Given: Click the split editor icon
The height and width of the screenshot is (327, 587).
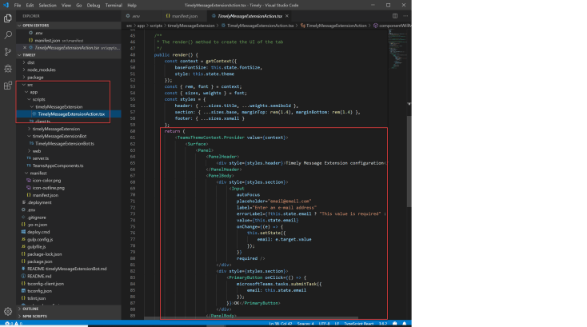Looking at the screenshot, I should (x=395, y=16).
